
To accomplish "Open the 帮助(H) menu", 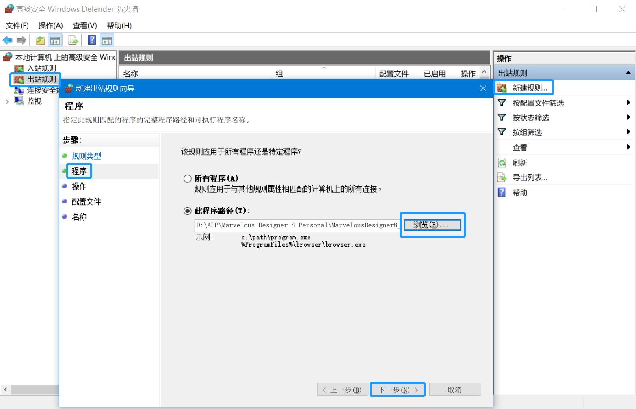I will pos(119,26).
